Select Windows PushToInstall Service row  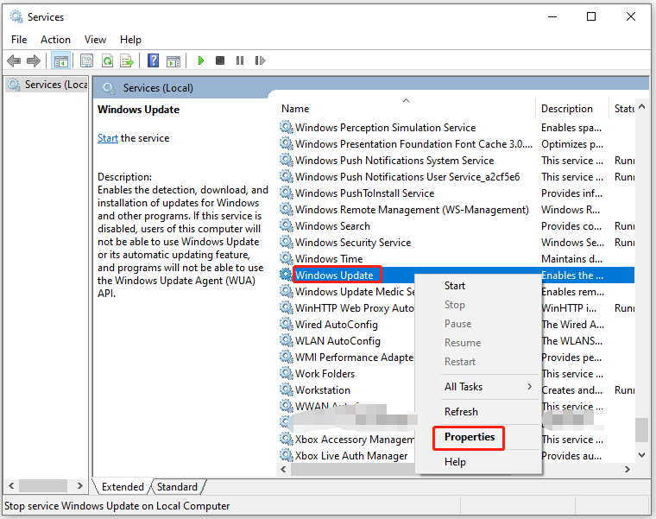click(457, 193)
